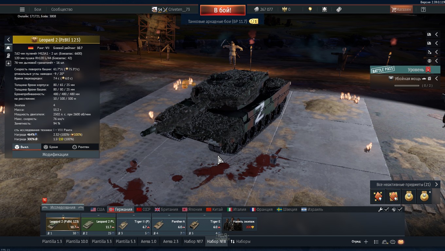The height and width of the screenshot is (251, 445).
Task: Click the Battle Pass level 1 flag icon
Action: (428, 70)
